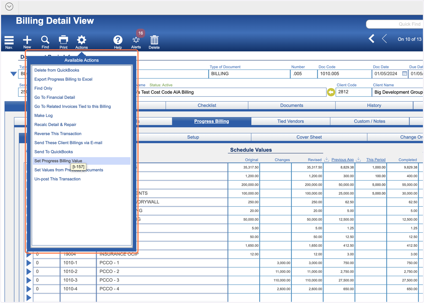
Task: Open the Setup sub-tab
Action: click(193, 137)
